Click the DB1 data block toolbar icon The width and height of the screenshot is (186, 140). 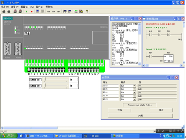point(59,12)
